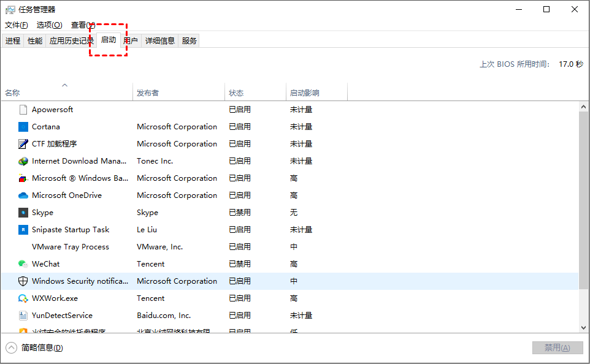590x364 pixels.
Task: Click VMware, Inc. publisher cell
Action: [x=159, y=247]
